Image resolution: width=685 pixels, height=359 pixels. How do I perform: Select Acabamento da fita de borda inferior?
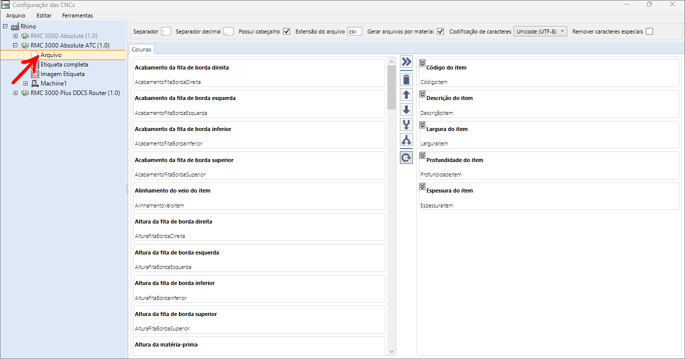pos(259,135)
